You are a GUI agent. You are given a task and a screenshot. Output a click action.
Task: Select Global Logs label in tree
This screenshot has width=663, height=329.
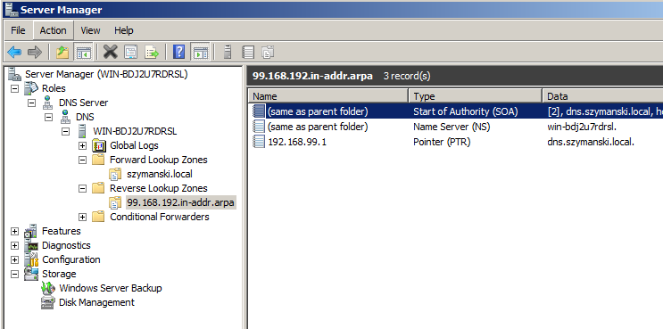[x=134, y=145]
